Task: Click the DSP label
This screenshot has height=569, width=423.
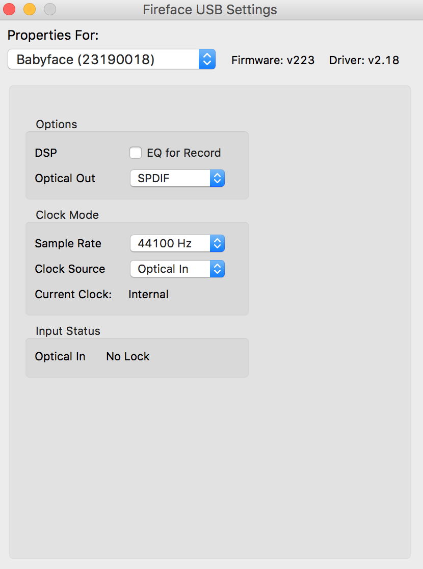Action: click(46, 153)
